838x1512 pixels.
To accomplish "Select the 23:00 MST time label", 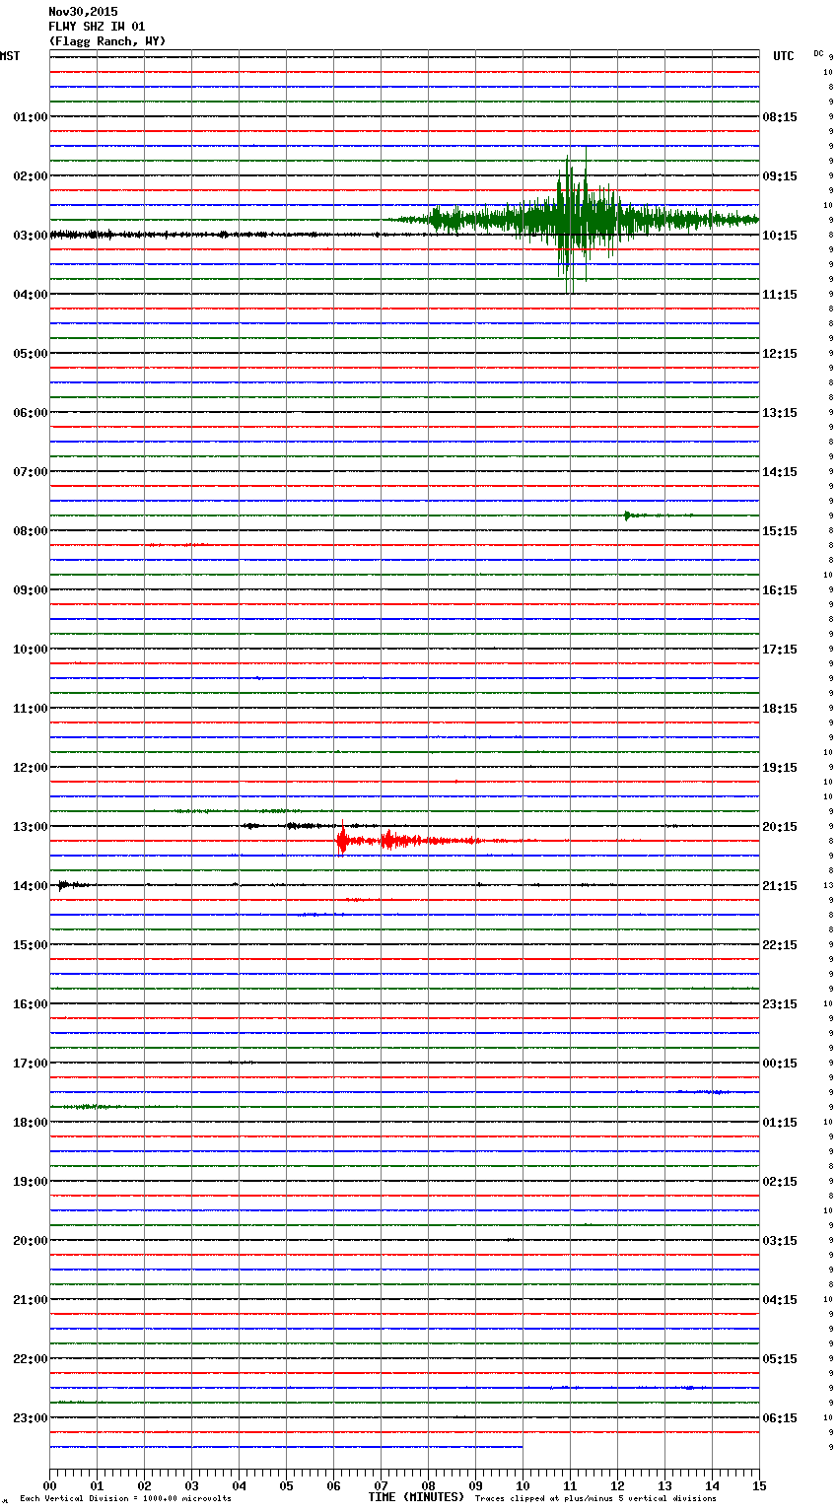I will [31, 1418].
